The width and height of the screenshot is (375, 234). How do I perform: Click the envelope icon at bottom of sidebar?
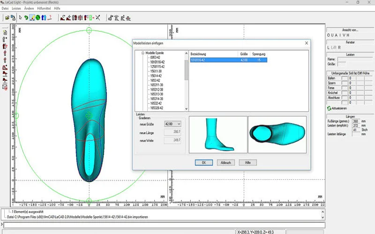tap(5, 87)
